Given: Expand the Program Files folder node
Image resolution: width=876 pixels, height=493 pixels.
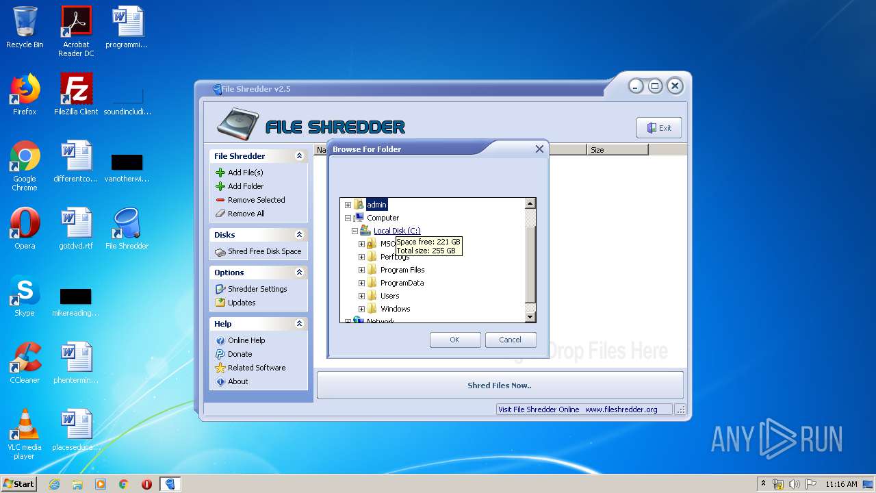Looking at the screenshot, I should coord(361,270).
